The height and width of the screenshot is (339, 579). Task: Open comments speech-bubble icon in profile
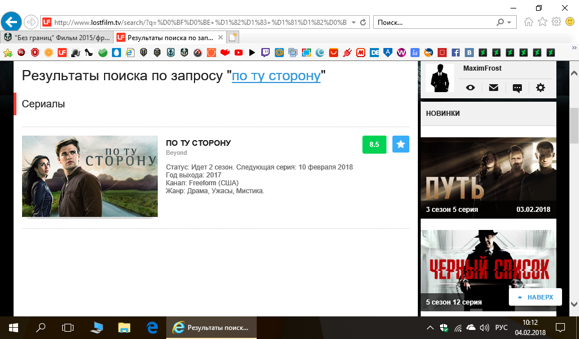[x=517, y=88]
